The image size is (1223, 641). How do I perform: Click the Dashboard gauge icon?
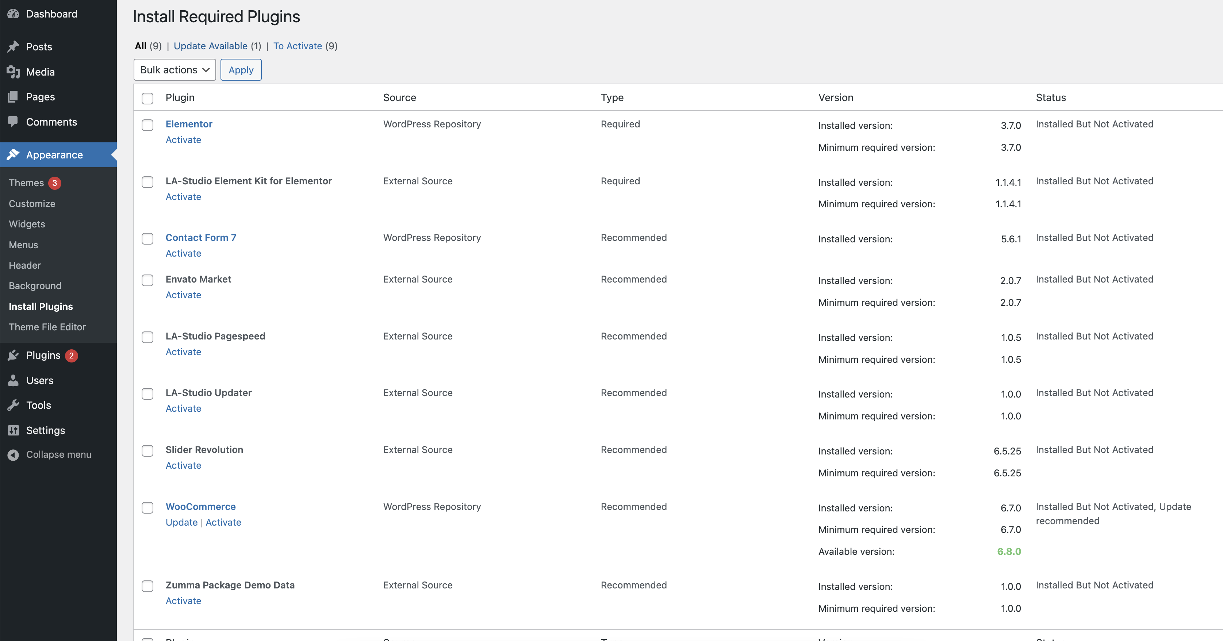coord(13,14)
